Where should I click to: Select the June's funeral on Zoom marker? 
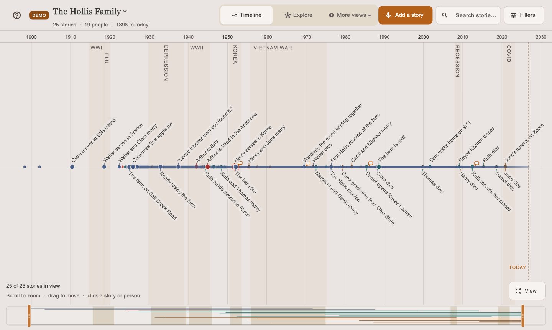(x=505, y=167)
